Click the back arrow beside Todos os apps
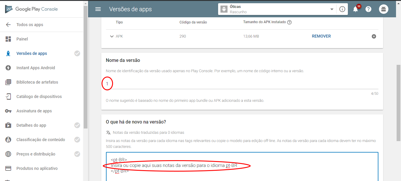 pyautogui.click(x=8, y=25)
